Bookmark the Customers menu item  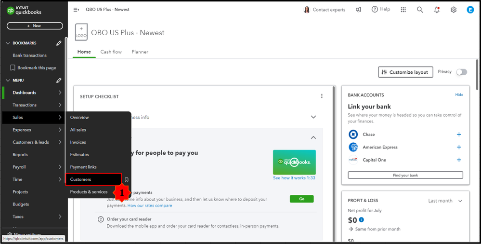point(126,179)
